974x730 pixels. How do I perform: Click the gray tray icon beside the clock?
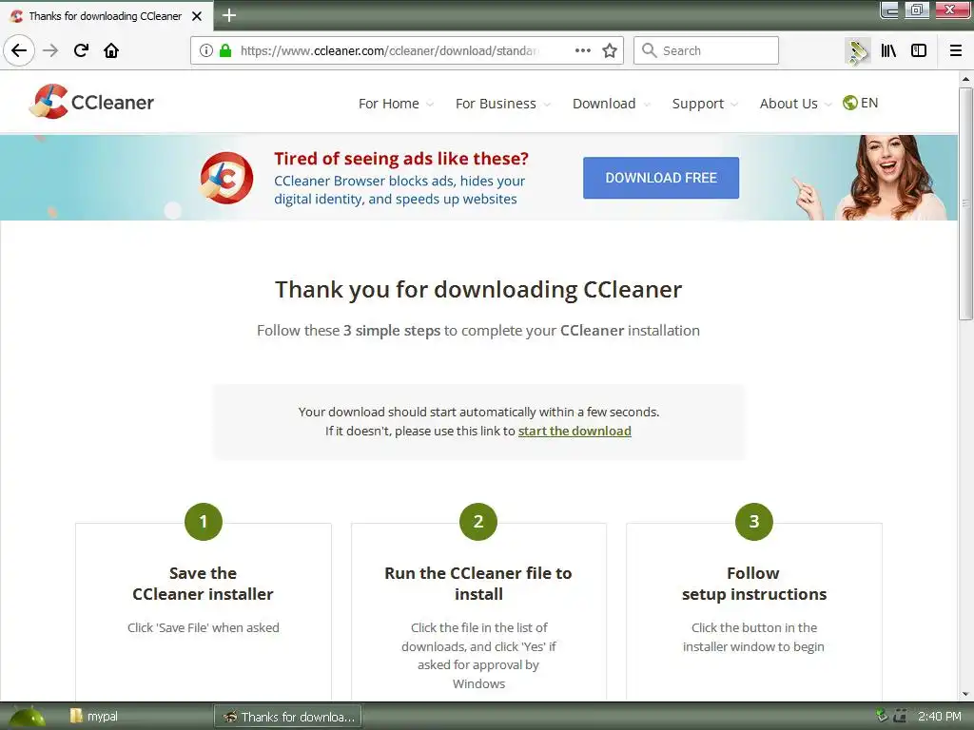click(900, 716)
